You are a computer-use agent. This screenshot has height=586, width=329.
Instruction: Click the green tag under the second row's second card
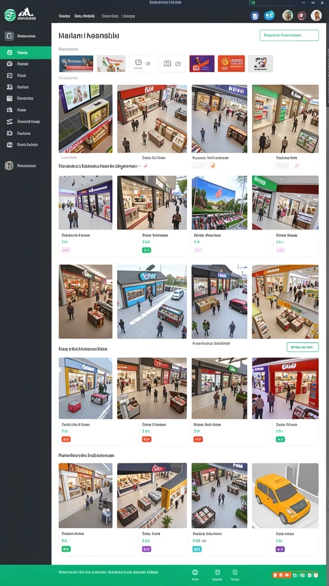147,250
